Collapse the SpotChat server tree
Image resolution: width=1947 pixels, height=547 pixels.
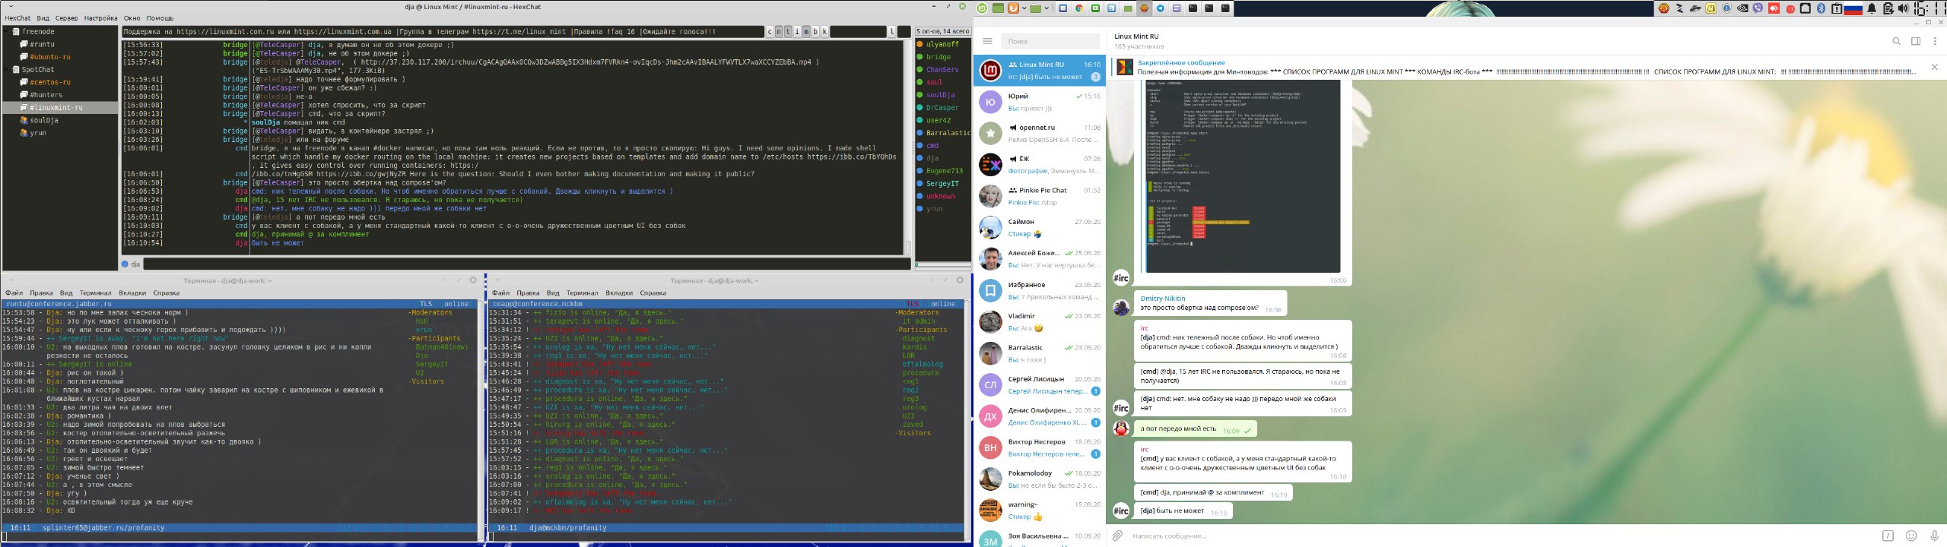(x=6, y=69)
